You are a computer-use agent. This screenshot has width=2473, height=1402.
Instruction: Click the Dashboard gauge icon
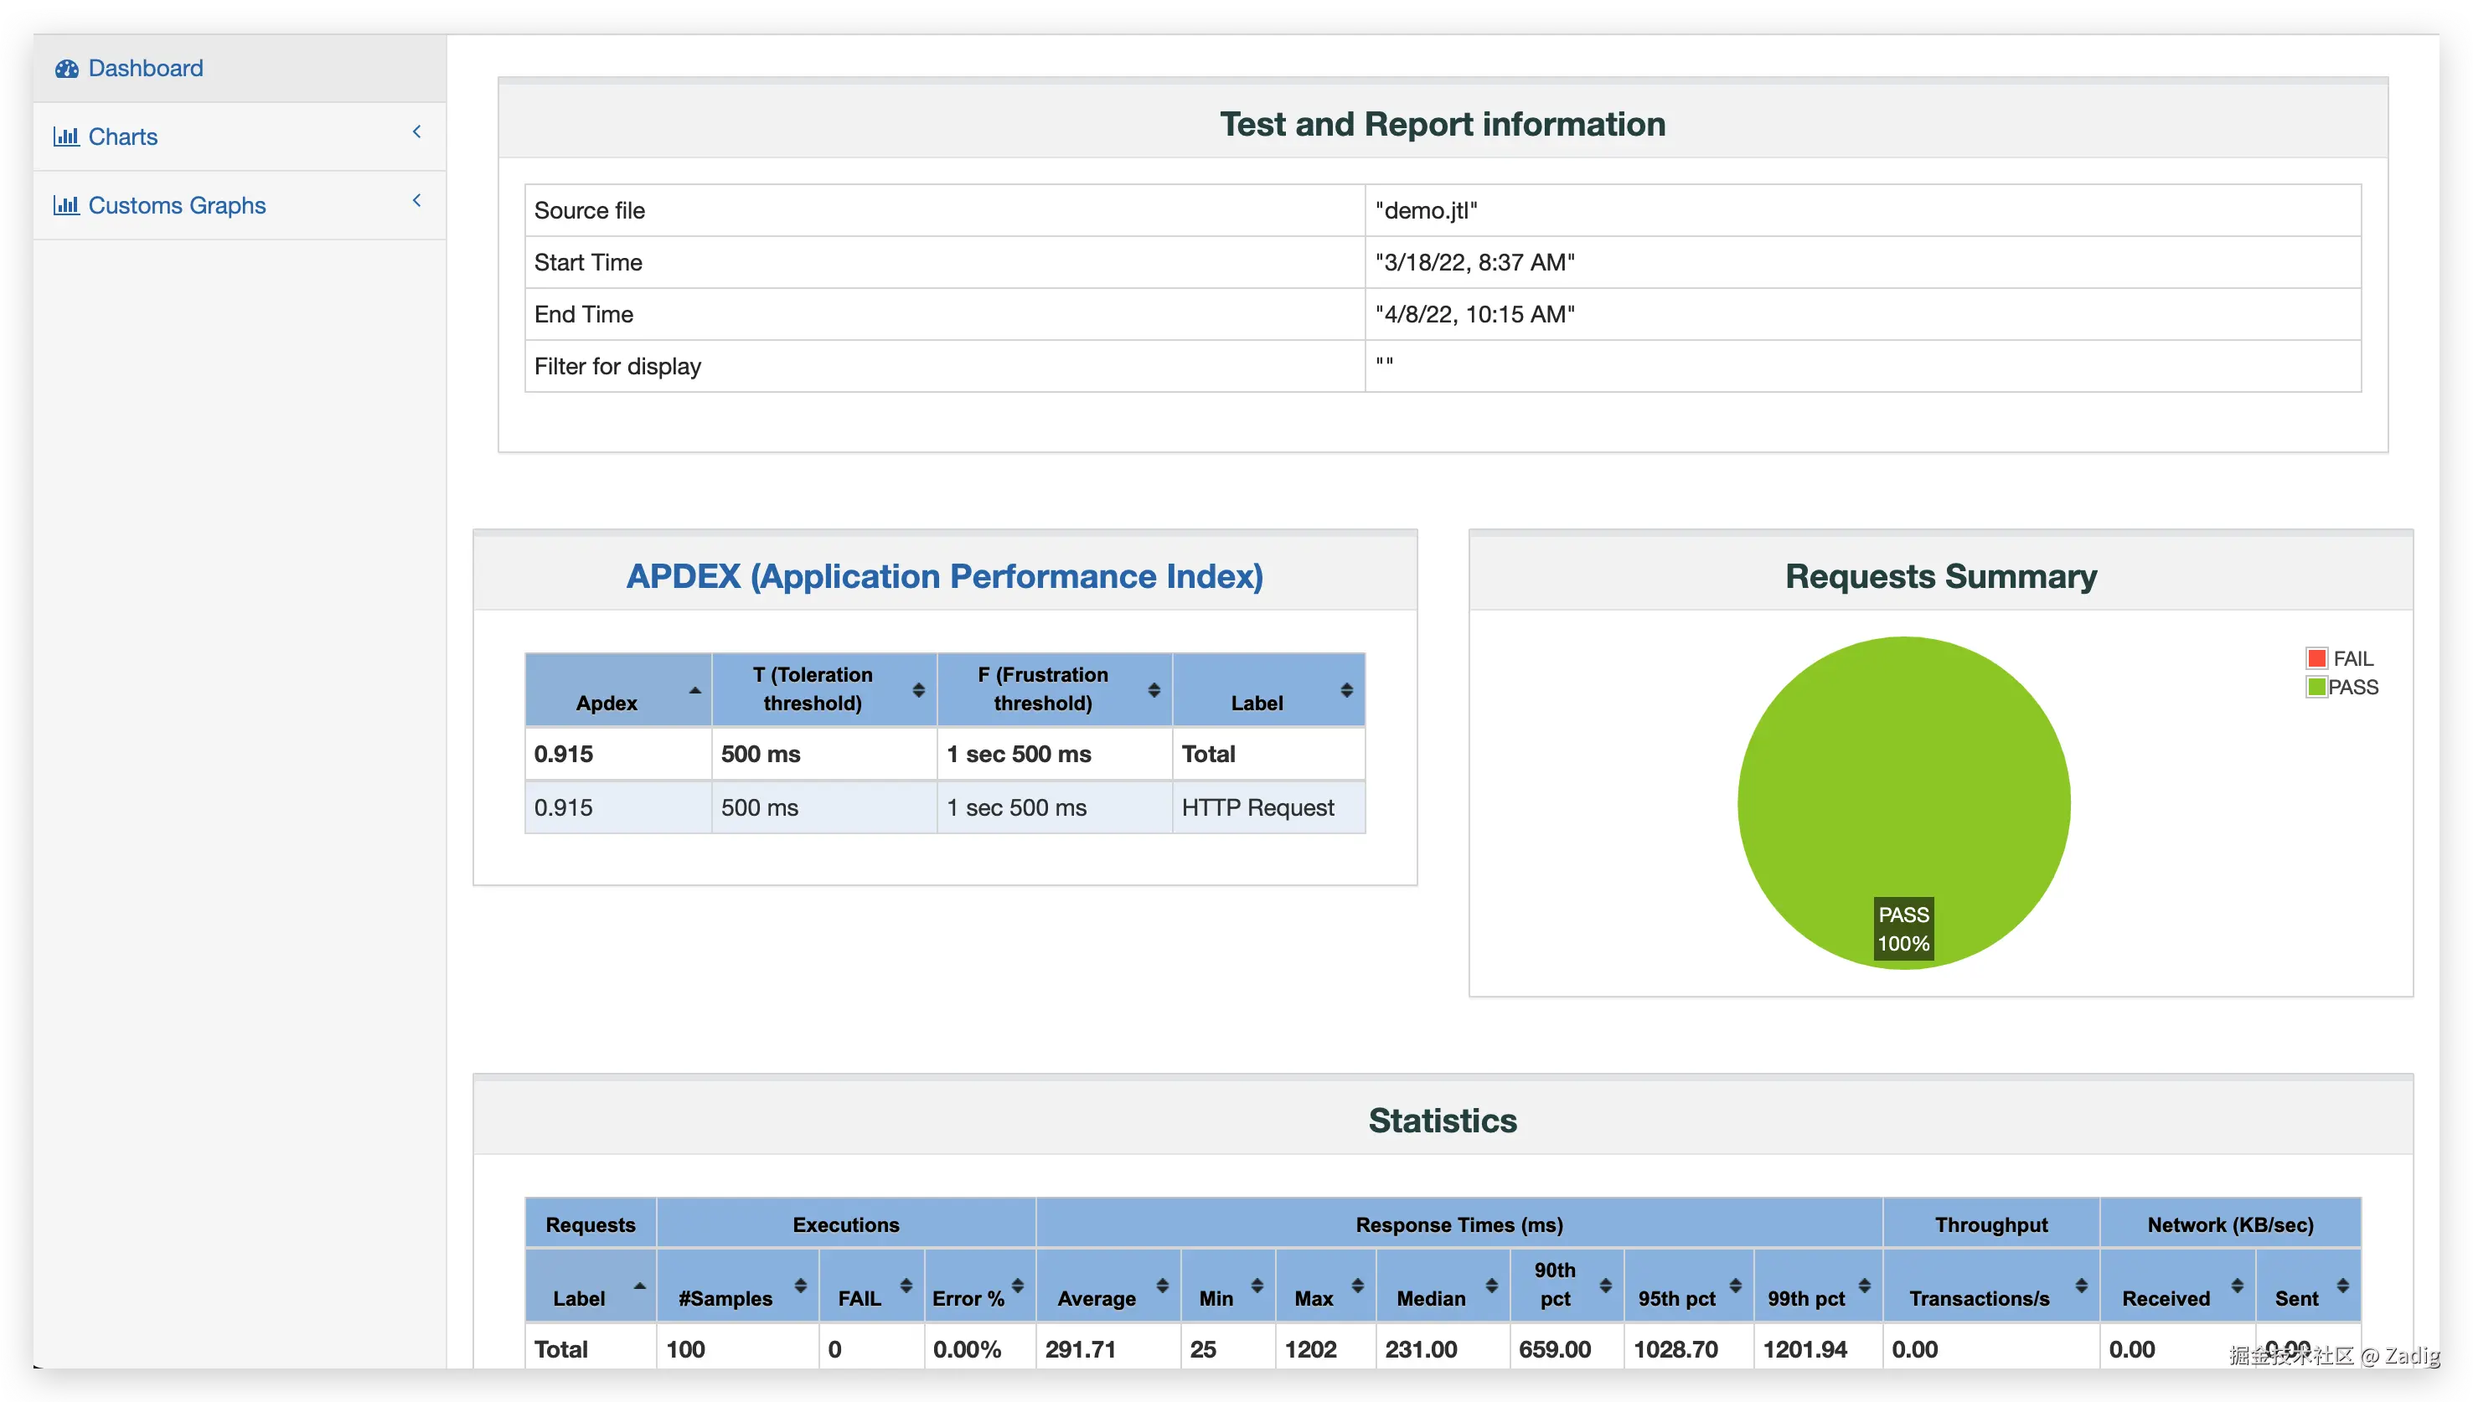click(66, 69)
